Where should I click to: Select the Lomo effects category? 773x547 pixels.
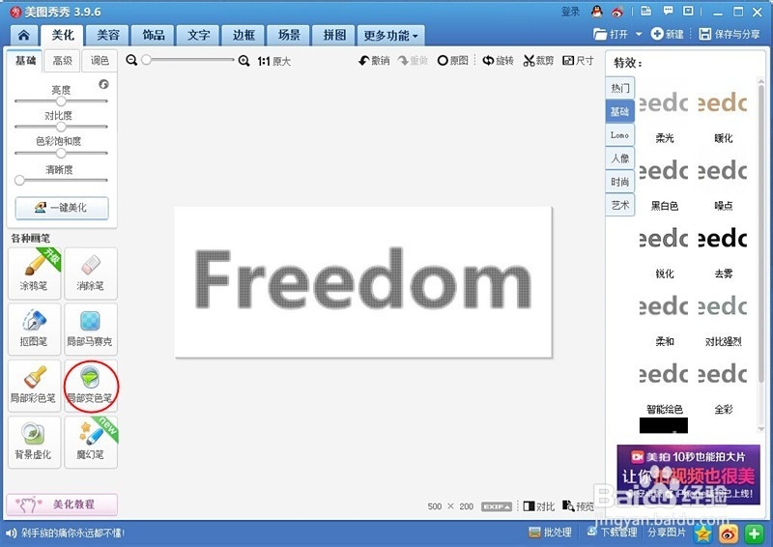pos(620,134)
